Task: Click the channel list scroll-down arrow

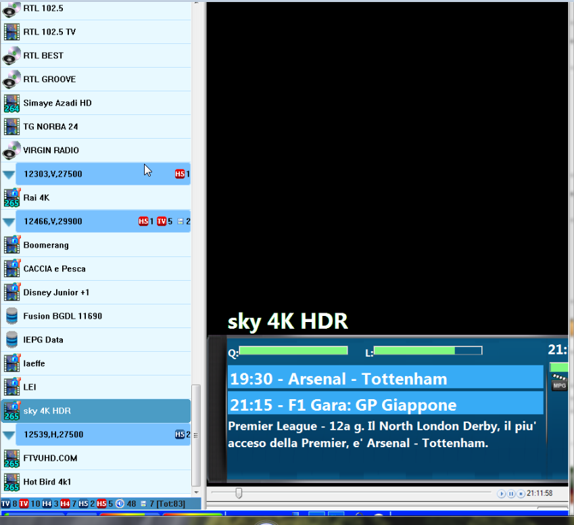Action: [196, 493]
